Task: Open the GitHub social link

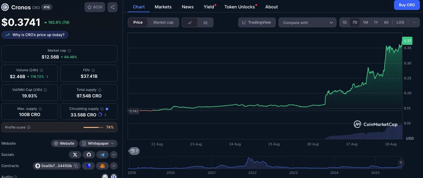Action: coord(89,155)
